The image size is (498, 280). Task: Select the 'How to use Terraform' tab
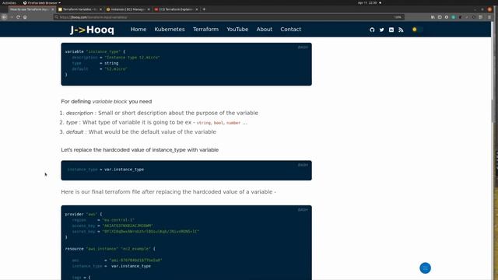tap(32, 9)
